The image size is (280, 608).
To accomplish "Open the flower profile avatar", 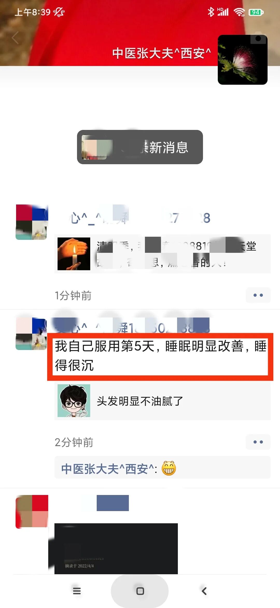I will (x=242, y=60).
